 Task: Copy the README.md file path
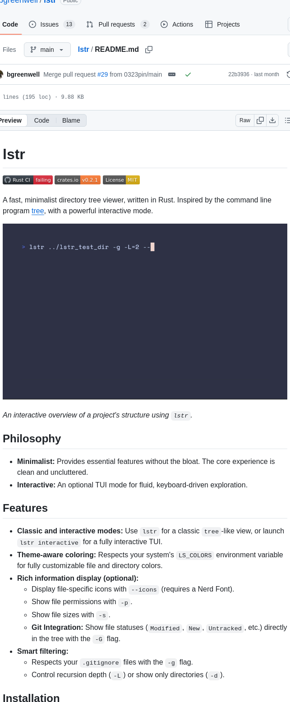[149, 50]
